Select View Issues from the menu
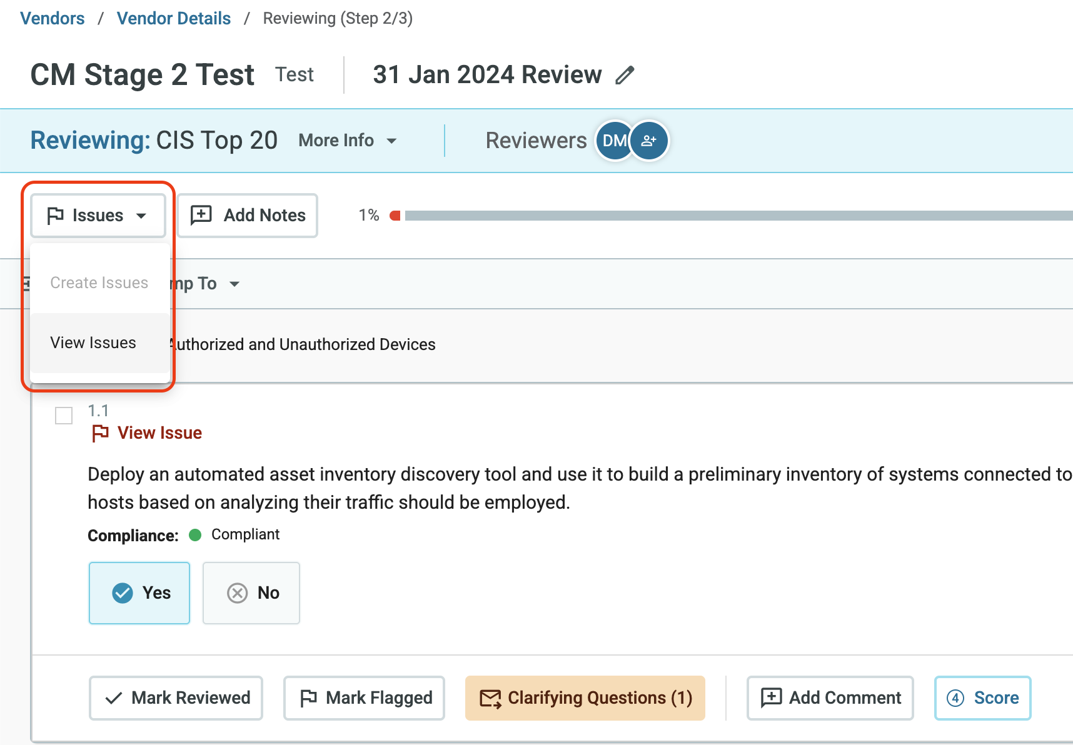 (100, 342)
